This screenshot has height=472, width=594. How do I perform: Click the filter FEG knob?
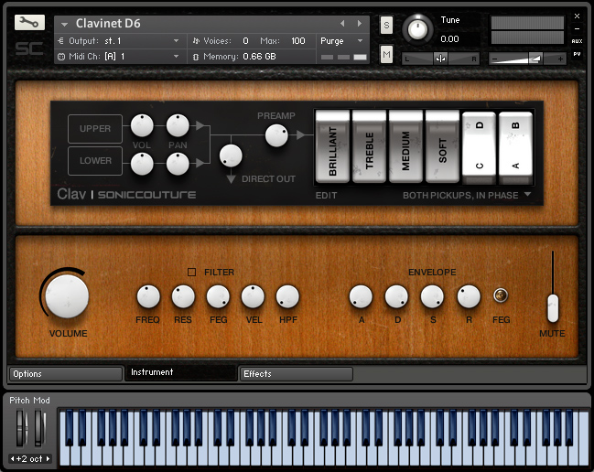click(218, 296)
